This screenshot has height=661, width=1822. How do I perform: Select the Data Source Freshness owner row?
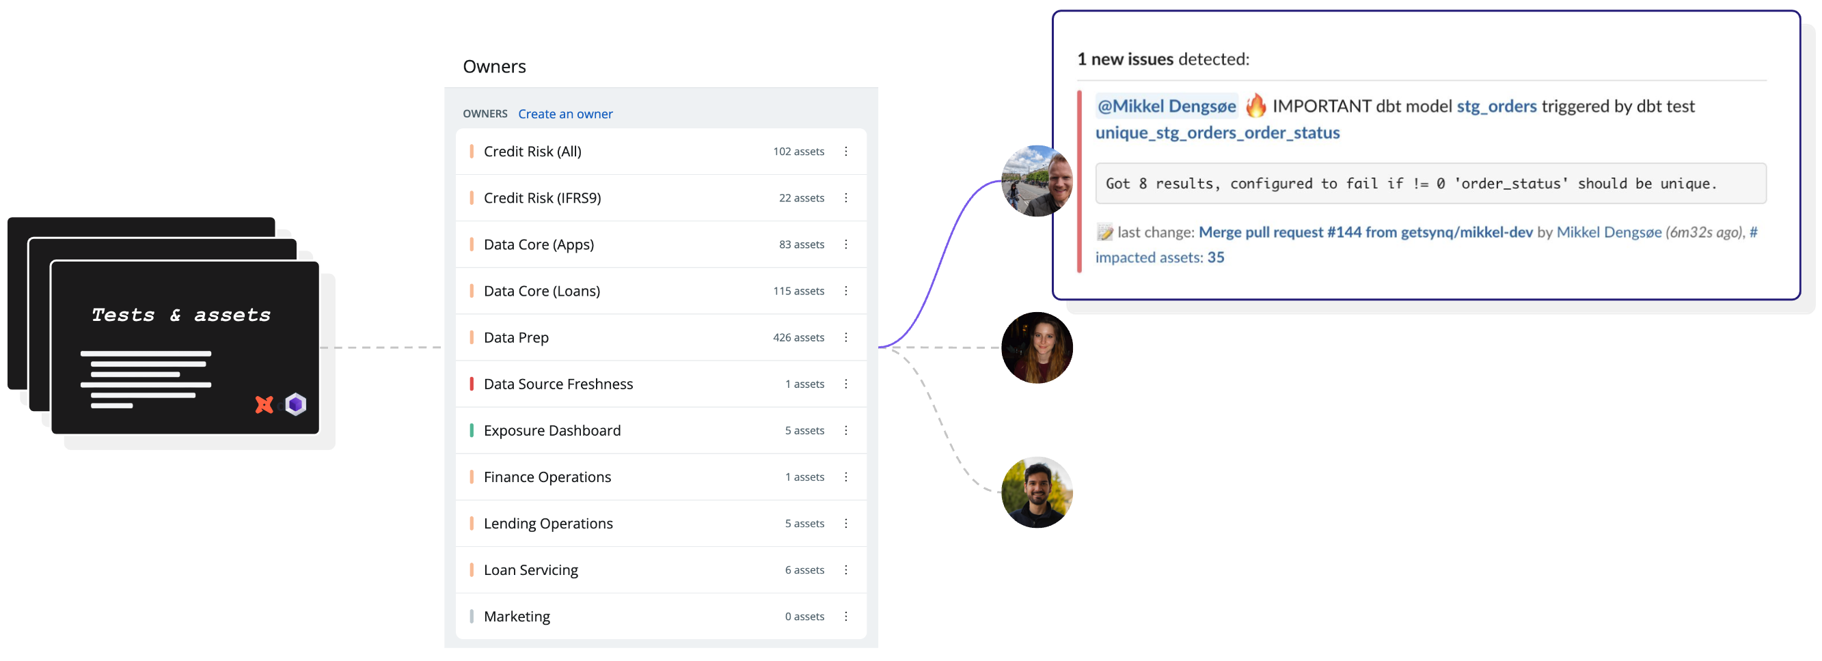pyautogui.click(x=661, y=384)
